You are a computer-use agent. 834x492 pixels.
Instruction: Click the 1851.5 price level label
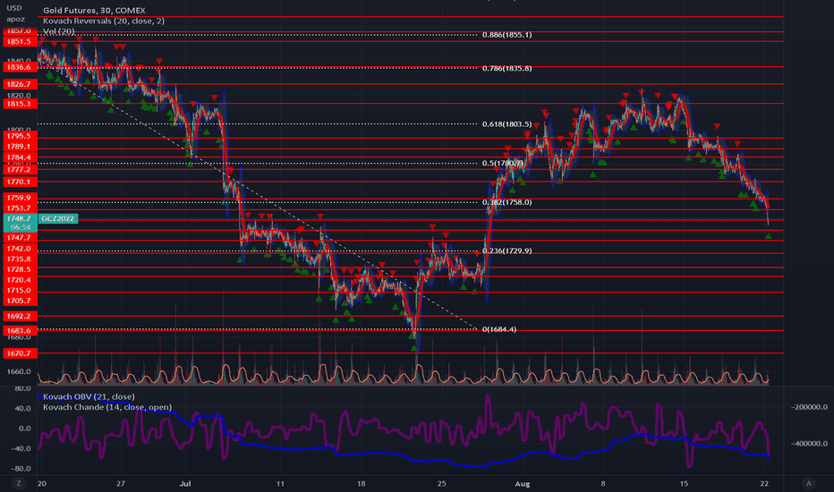21,41
